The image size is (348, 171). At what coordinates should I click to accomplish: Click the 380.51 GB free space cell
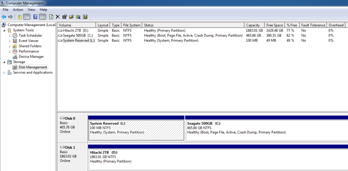tap(274, 36)
